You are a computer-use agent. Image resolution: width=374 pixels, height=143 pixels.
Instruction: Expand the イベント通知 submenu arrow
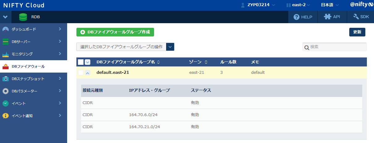tap(60, 116)
